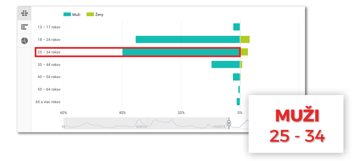Click the Muži bar for 45 – 54 rokov
Screen dimensions: 353x161
point(236,77)
